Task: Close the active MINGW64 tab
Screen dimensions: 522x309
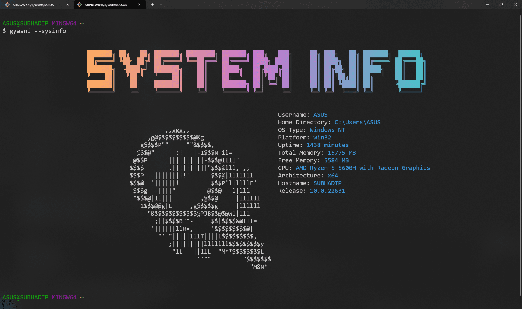Action: 140,5
